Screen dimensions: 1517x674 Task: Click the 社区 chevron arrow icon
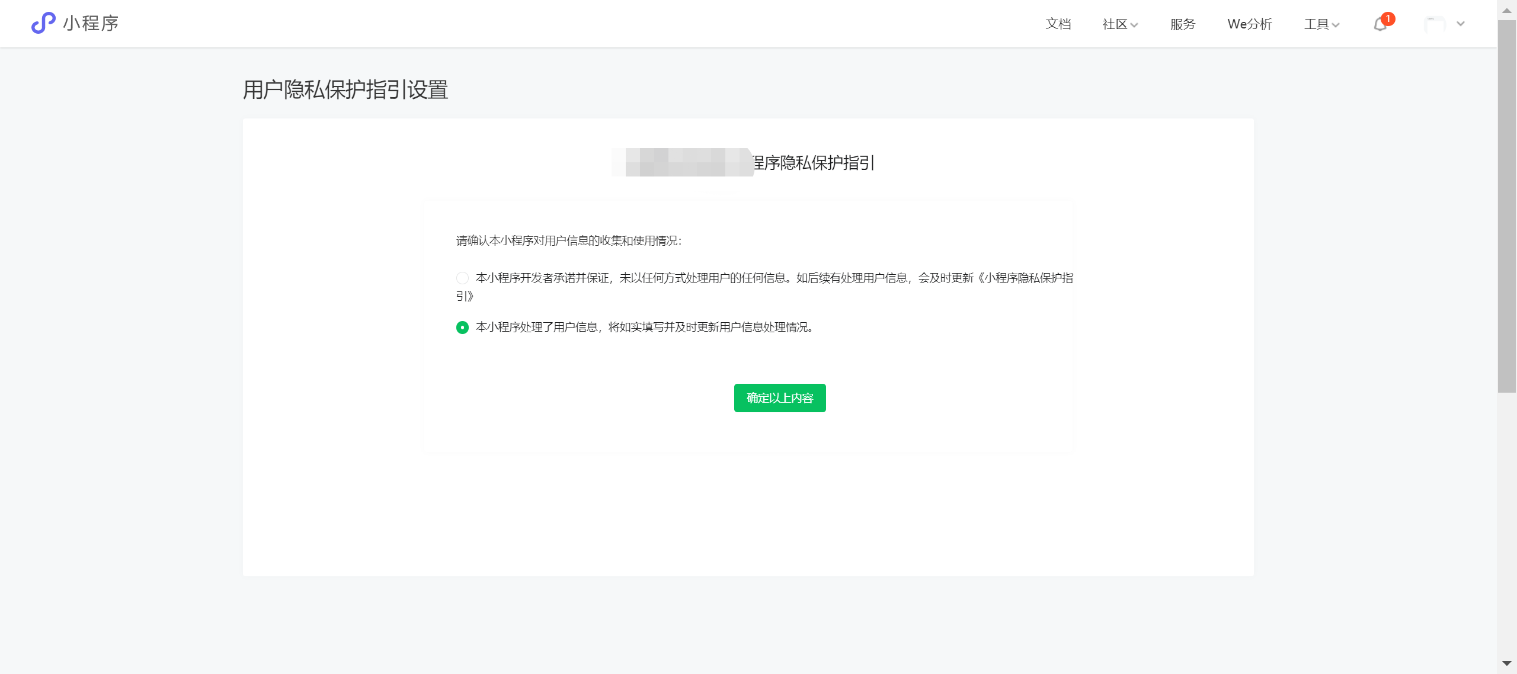[x=1134, y=25]
